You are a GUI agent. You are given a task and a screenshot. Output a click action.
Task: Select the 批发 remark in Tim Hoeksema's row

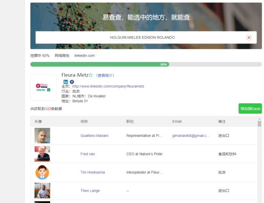point(222,172)
